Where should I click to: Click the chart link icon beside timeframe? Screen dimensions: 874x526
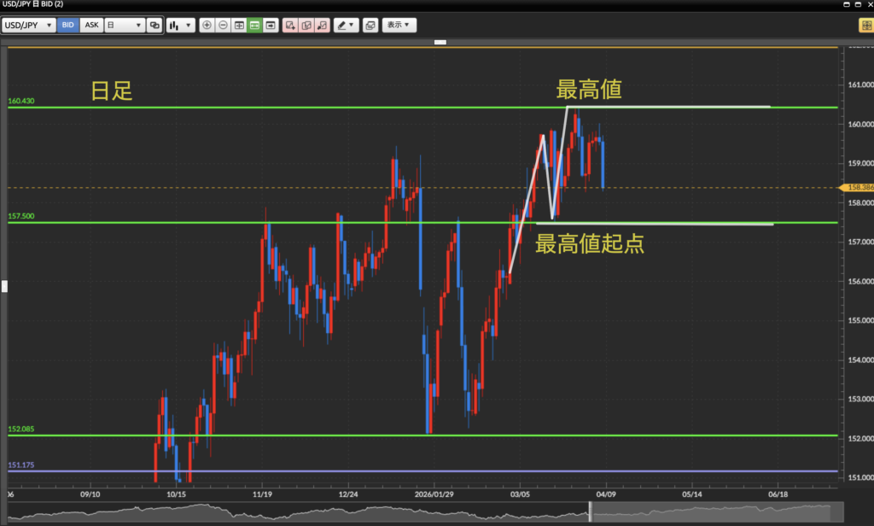pos(154,26)
